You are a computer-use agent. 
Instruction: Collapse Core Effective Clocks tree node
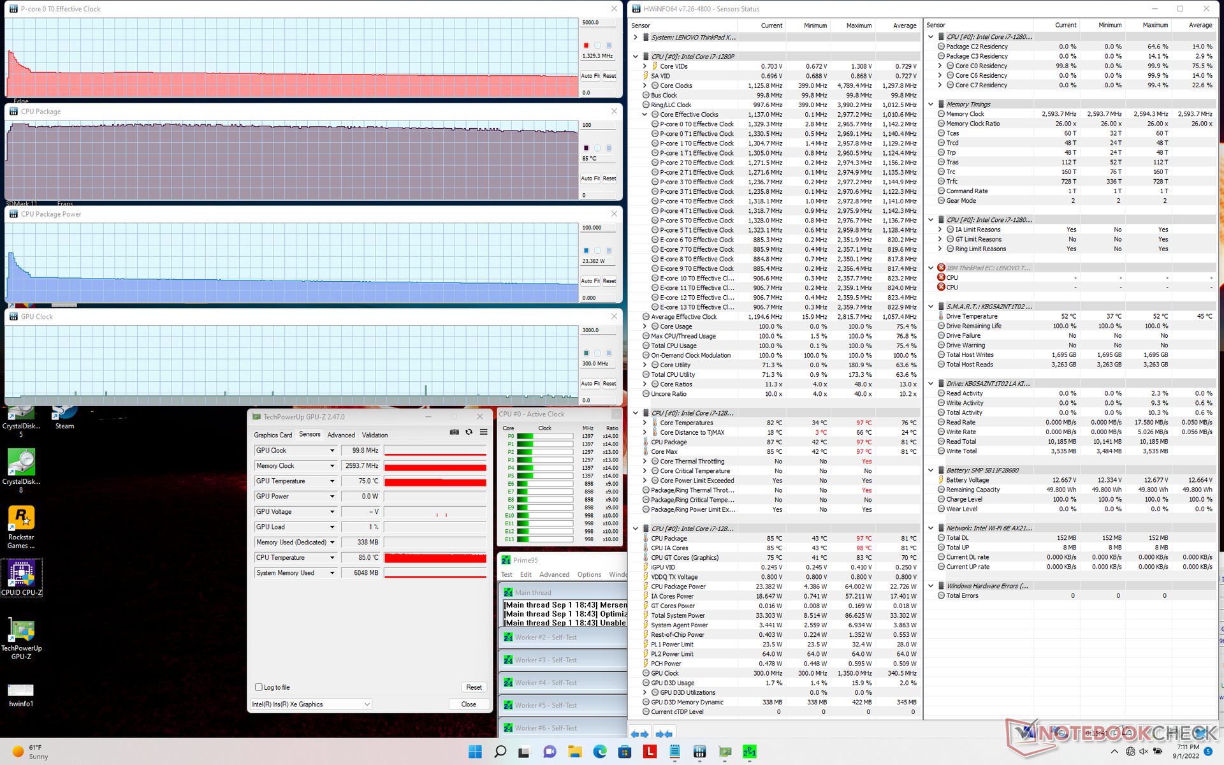click(645, 115)
